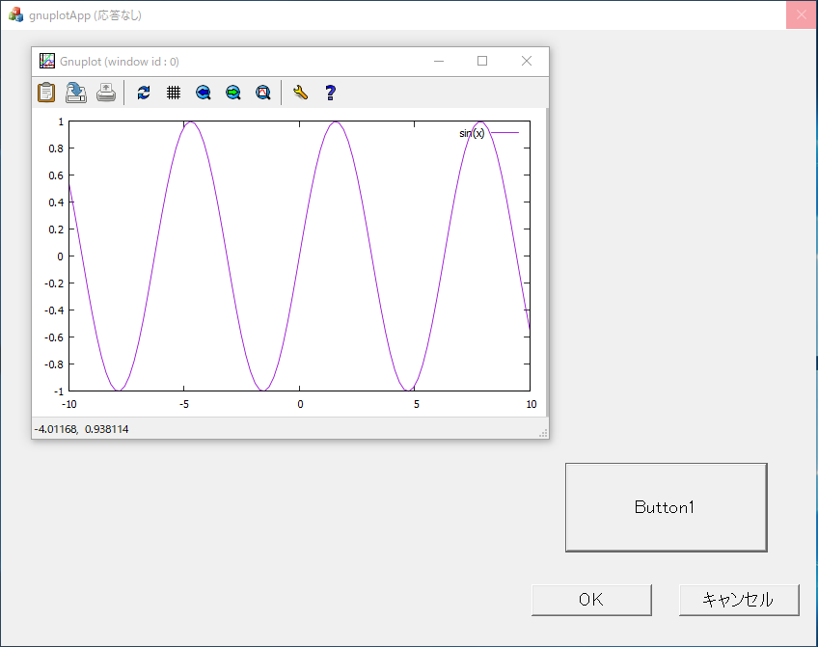Toggle the grid lines on the plot
818x647 pixels.
coord(174,93)
